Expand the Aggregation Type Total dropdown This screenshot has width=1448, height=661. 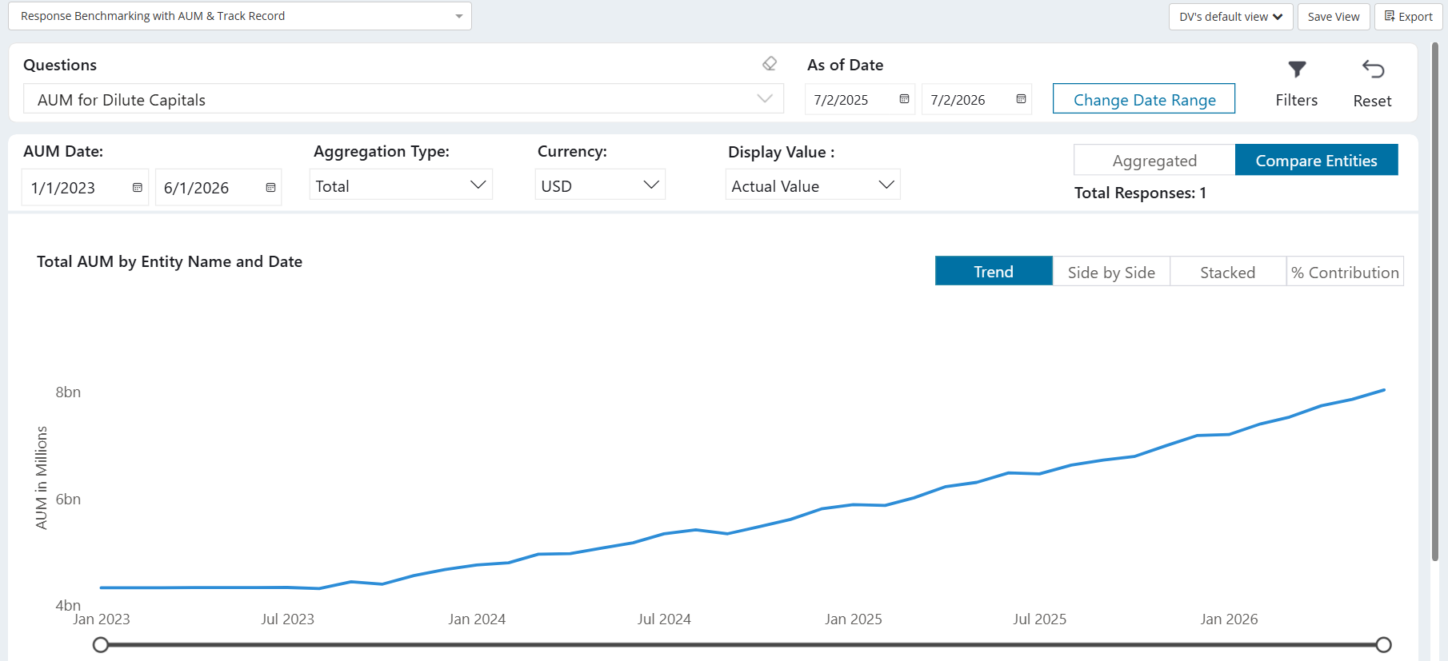(x=401, y=185)
